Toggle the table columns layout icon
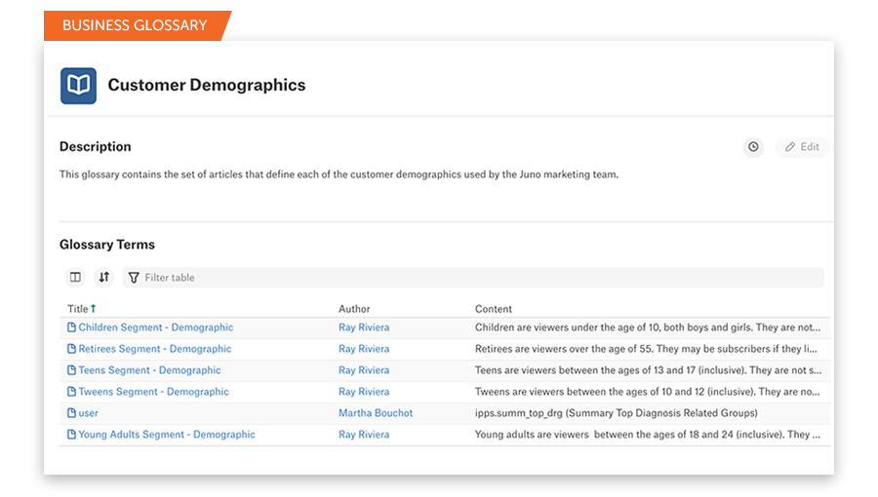Screen dimensions: 878x497 pos(75,278)
